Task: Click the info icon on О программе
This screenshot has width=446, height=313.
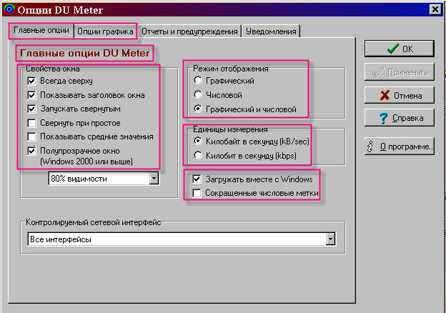Action: (370, 146)
